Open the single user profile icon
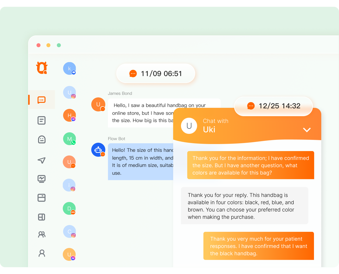 point(42,253)
